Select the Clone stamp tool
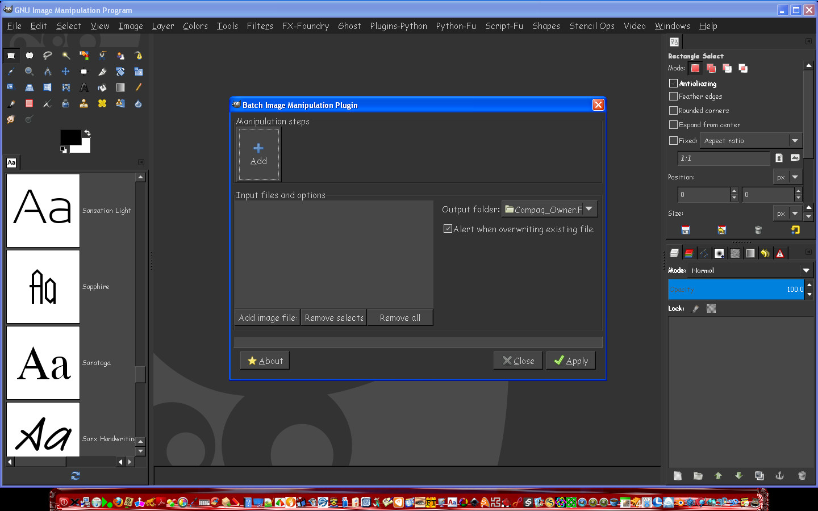The width and height of the screenshot is (818, 511). (x=84, y=103)
